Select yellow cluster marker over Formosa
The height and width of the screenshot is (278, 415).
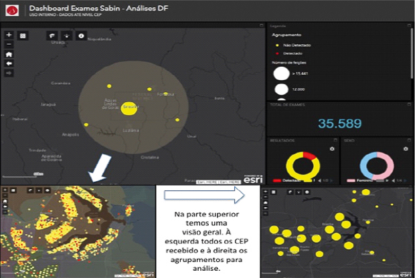165,94
